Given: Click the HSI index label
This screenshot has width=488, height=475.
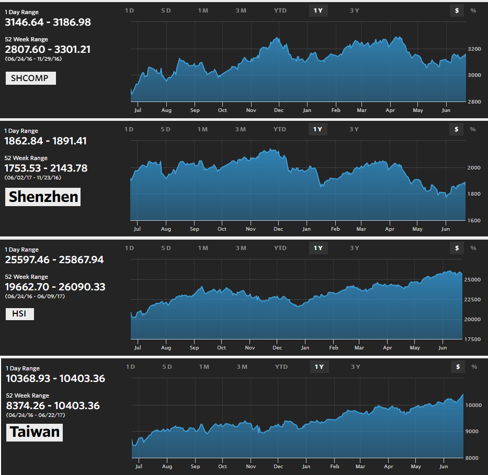Looking at the screenshot, I should coord(19,314).
